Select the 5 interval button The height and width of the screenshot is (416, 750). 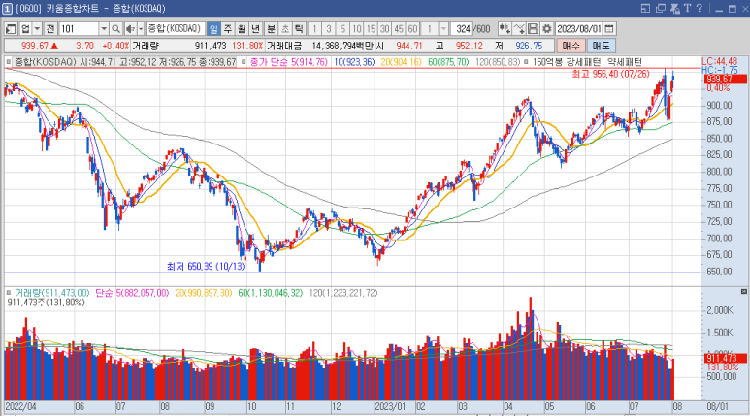click(x=342, y=29)
